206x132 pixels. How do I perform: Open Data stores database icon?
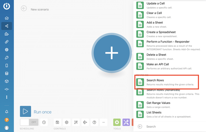point(7,73)
